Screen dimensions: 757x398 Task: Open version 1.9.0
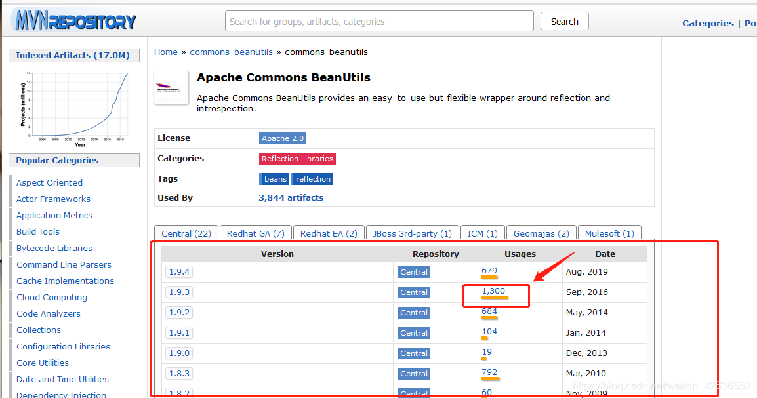[179, 353]
